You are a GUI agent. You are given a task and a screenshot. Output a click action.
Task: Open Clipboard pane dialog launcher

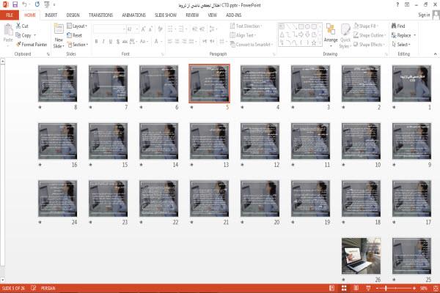pyautogui.click(x=48, y=54)
